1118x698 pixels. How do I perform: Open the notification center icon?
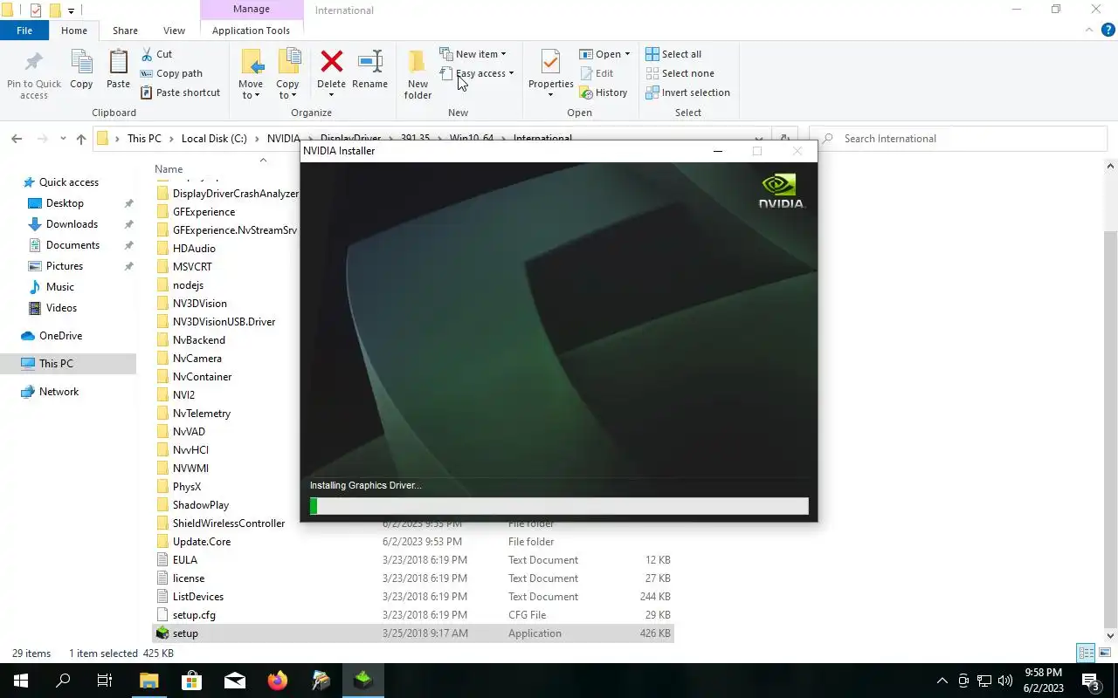[1091, 681]
